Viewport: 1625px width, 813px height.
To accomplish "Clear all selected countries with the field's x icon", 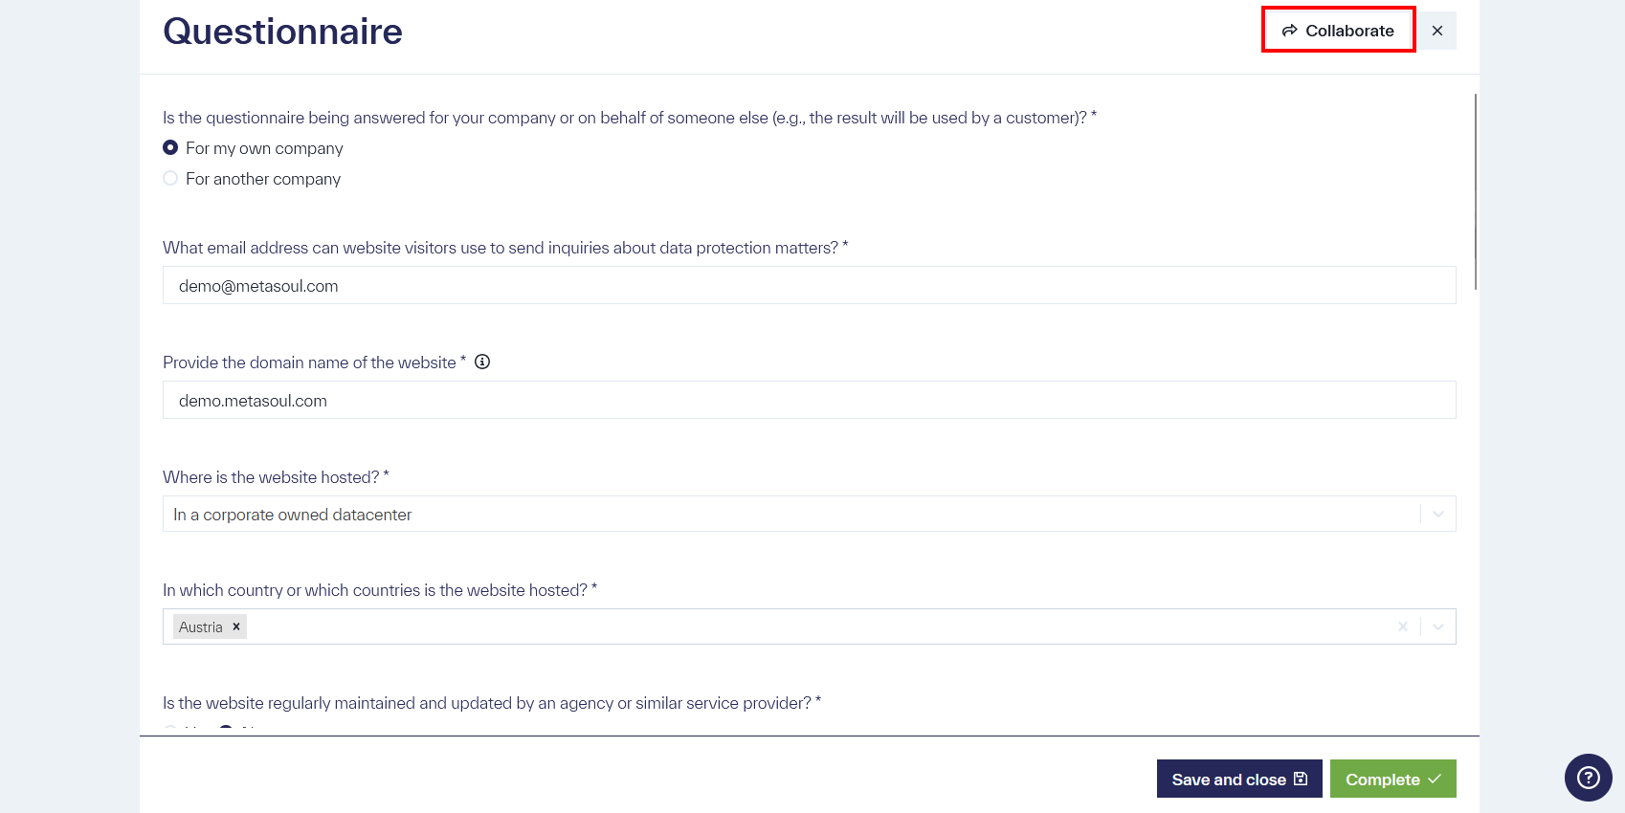I will [1402, 626].
